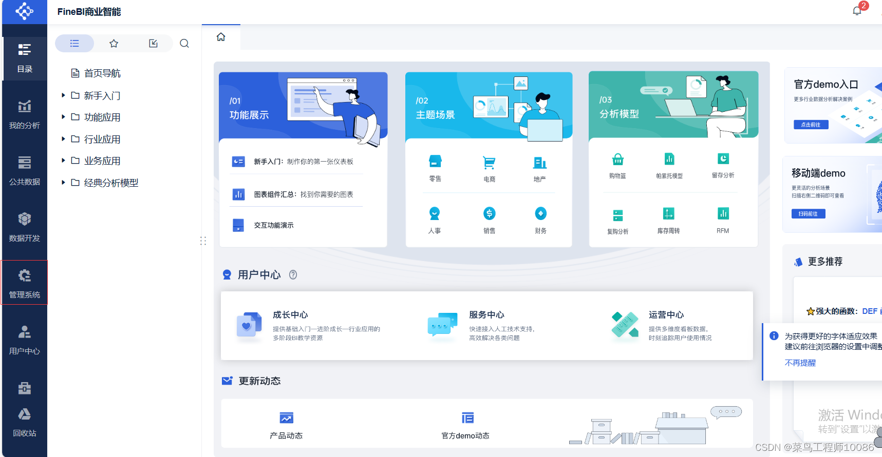Viewport: 882px width, 457px height.
Task: Click the FineBI logo icon
Action: pyautogui.click(x=24, y=11)
